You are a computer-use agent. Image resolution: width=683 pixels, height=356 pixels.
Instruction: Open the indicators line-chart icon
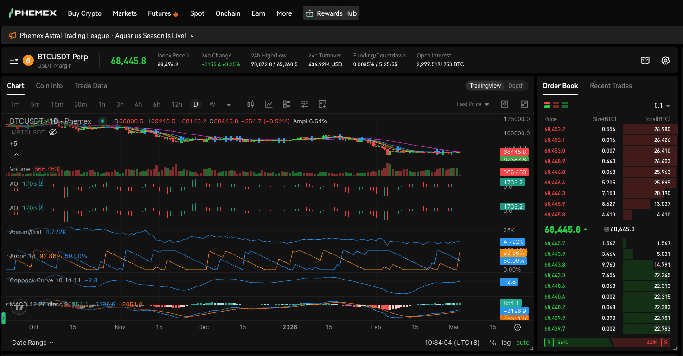(269, 104)
